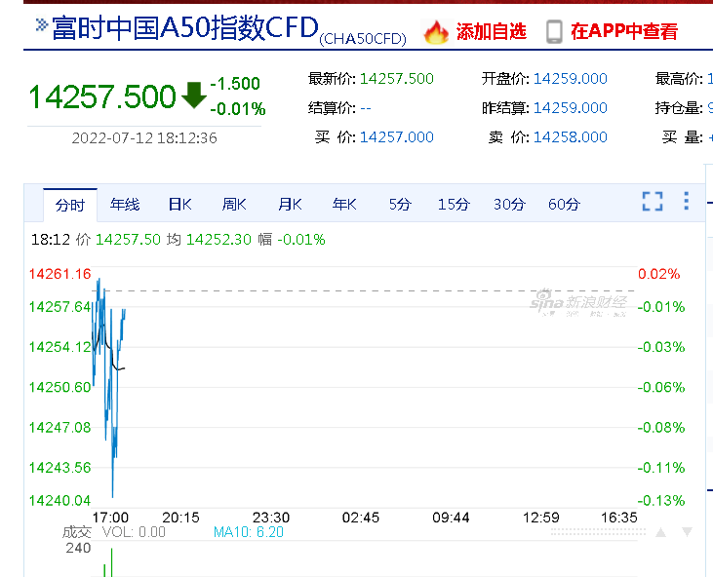Click 买价 value 14257.000
The width and height of the screenshot is (713, 577).
coord(397,137)
